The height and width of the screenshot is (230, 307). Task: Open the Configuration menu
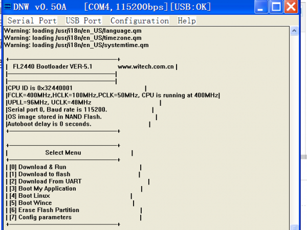[139, 21]
